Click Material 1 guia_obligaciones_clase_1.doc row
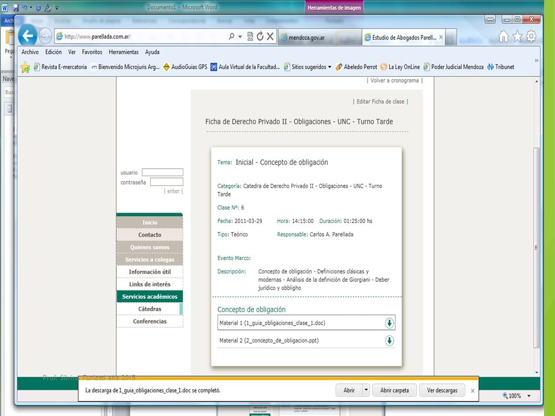 tap(306, 322)
